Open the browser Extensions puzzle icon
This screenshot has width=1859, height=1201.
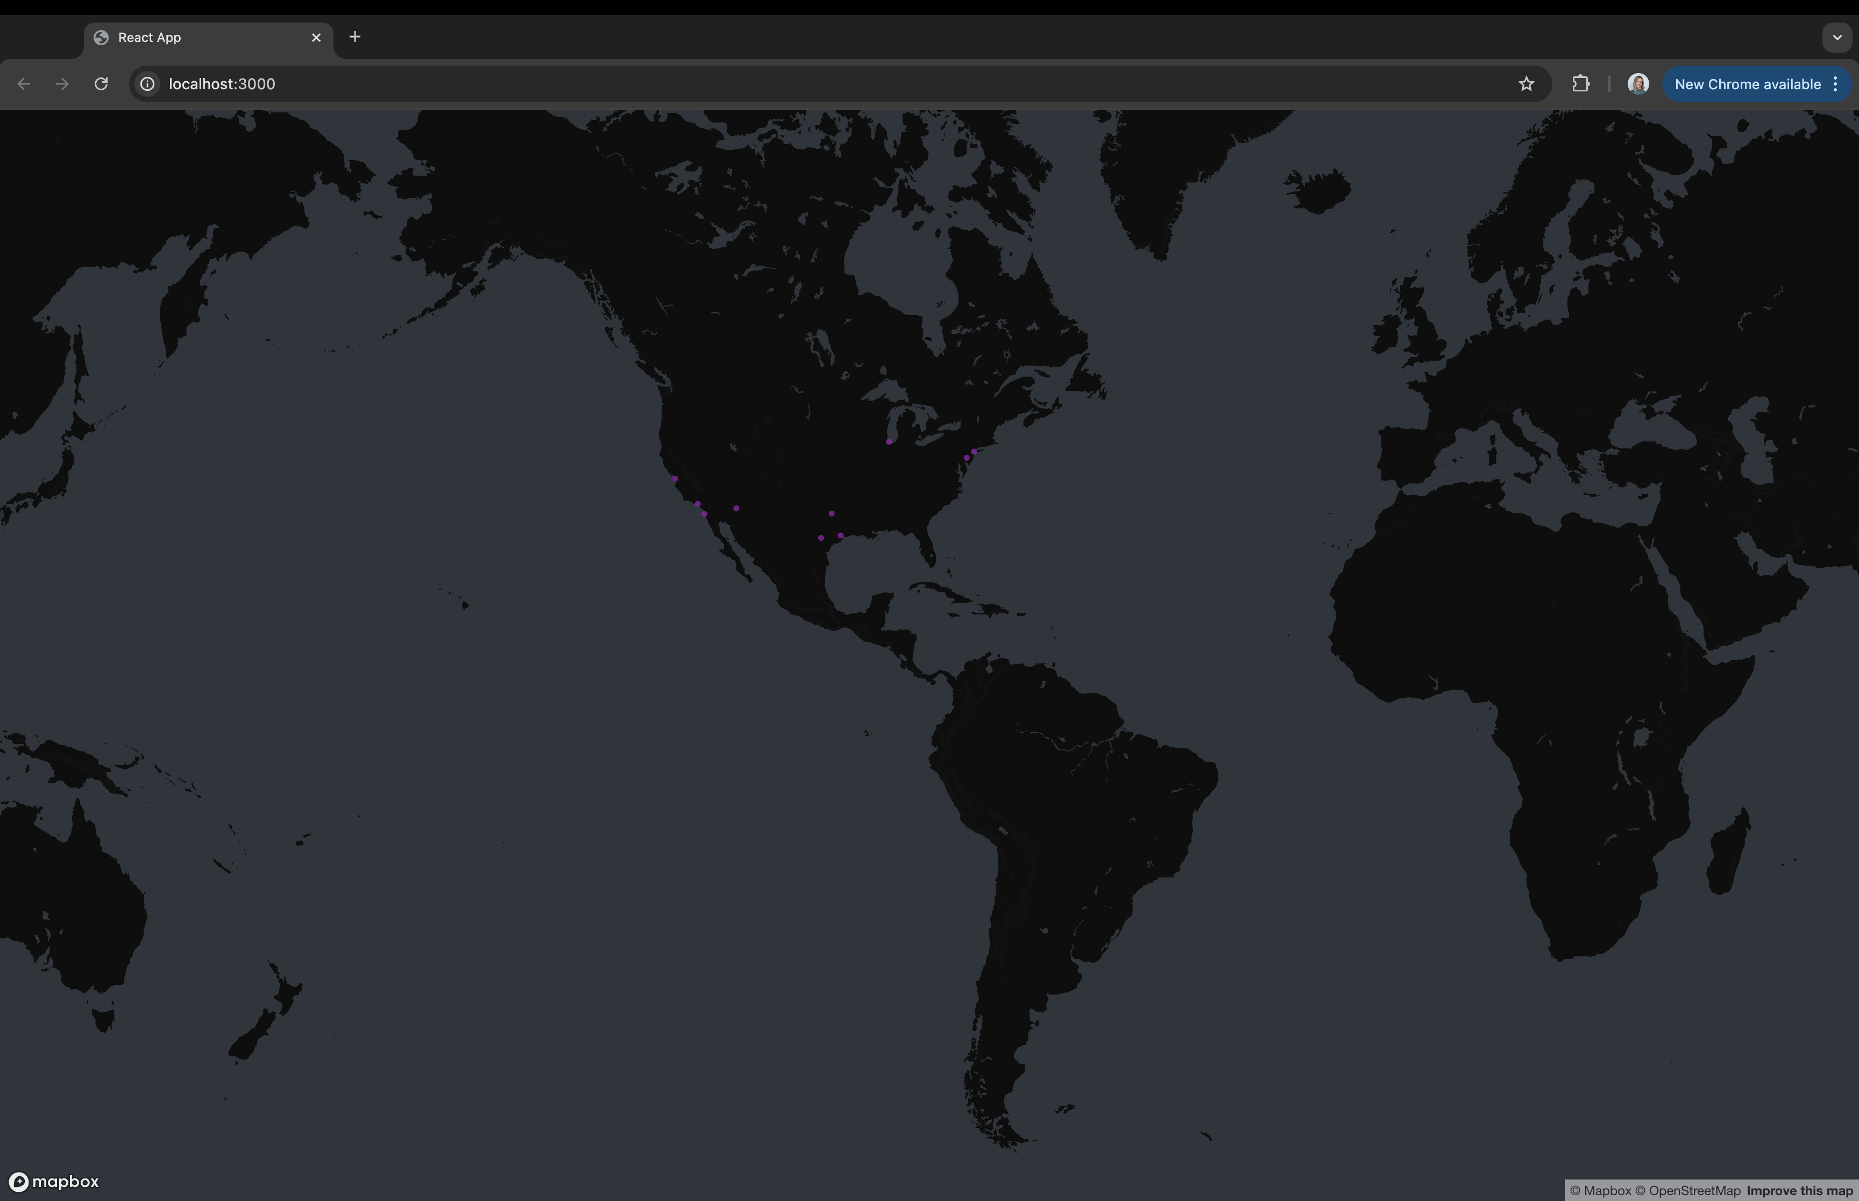(x=1580, y=83)
